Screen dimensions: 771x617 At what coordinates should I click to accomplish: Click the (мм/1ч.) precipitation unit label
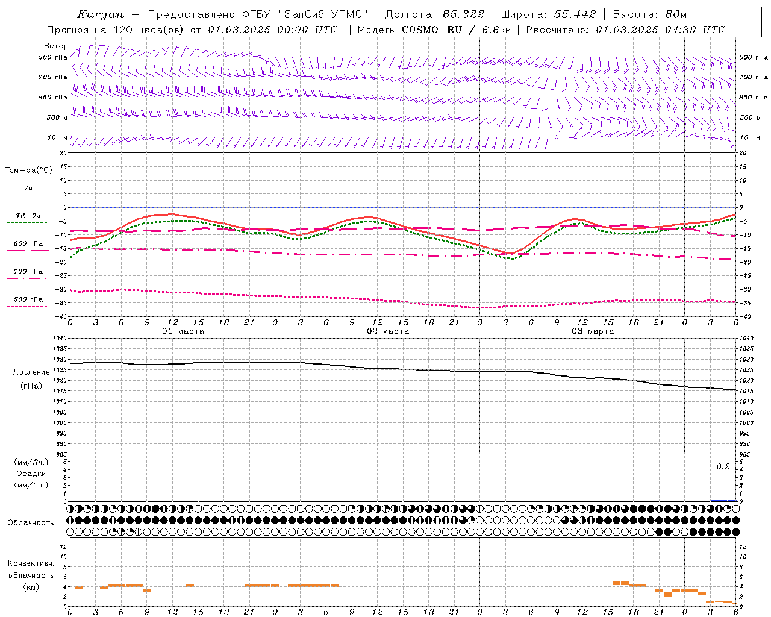click(31, 485)
